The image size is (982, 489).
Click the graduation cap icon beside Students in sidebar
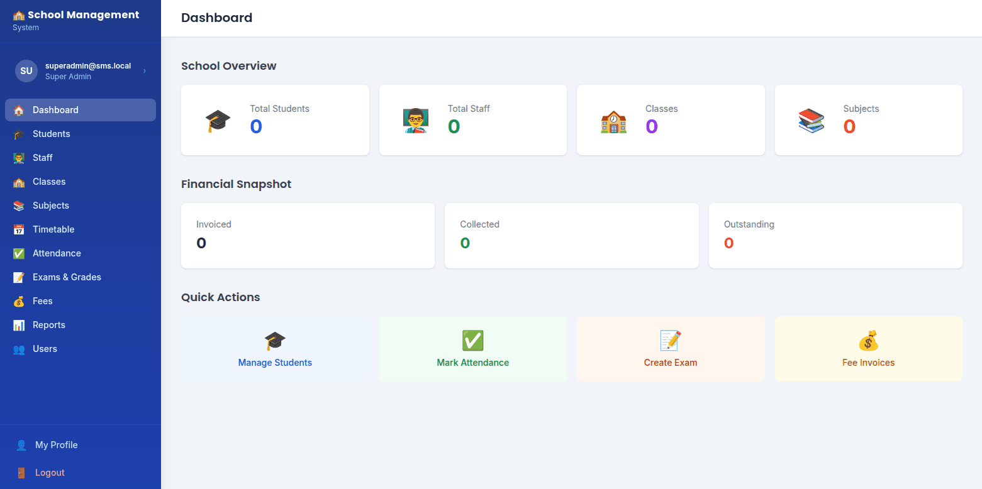(19, 134)
